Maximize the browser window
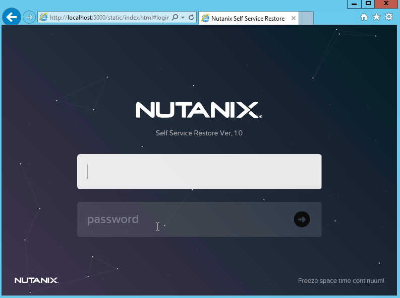Screen dimensions: 400x298 [x=368, y=4]
